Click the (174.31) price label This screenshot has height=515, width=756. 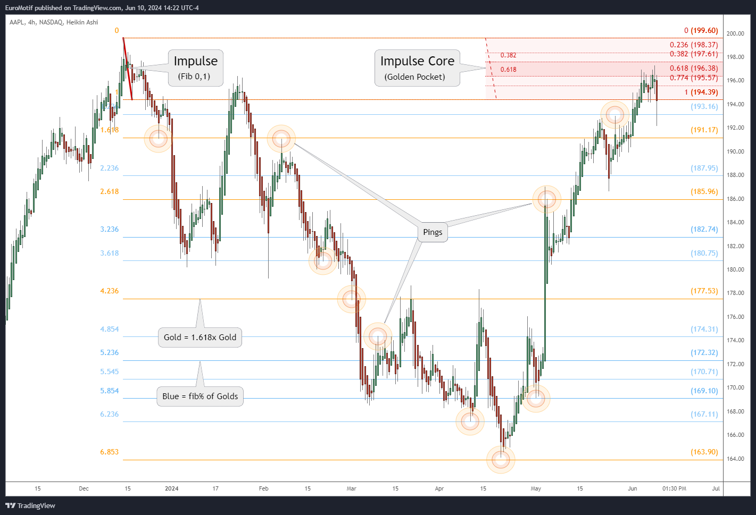[x=704, y=329]
